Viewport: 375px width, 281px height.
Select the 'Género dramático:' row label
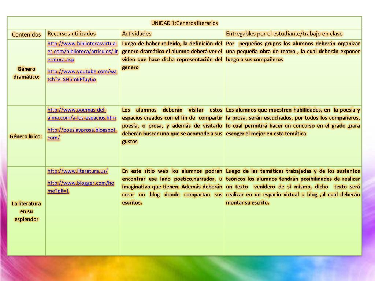[26, 73]
